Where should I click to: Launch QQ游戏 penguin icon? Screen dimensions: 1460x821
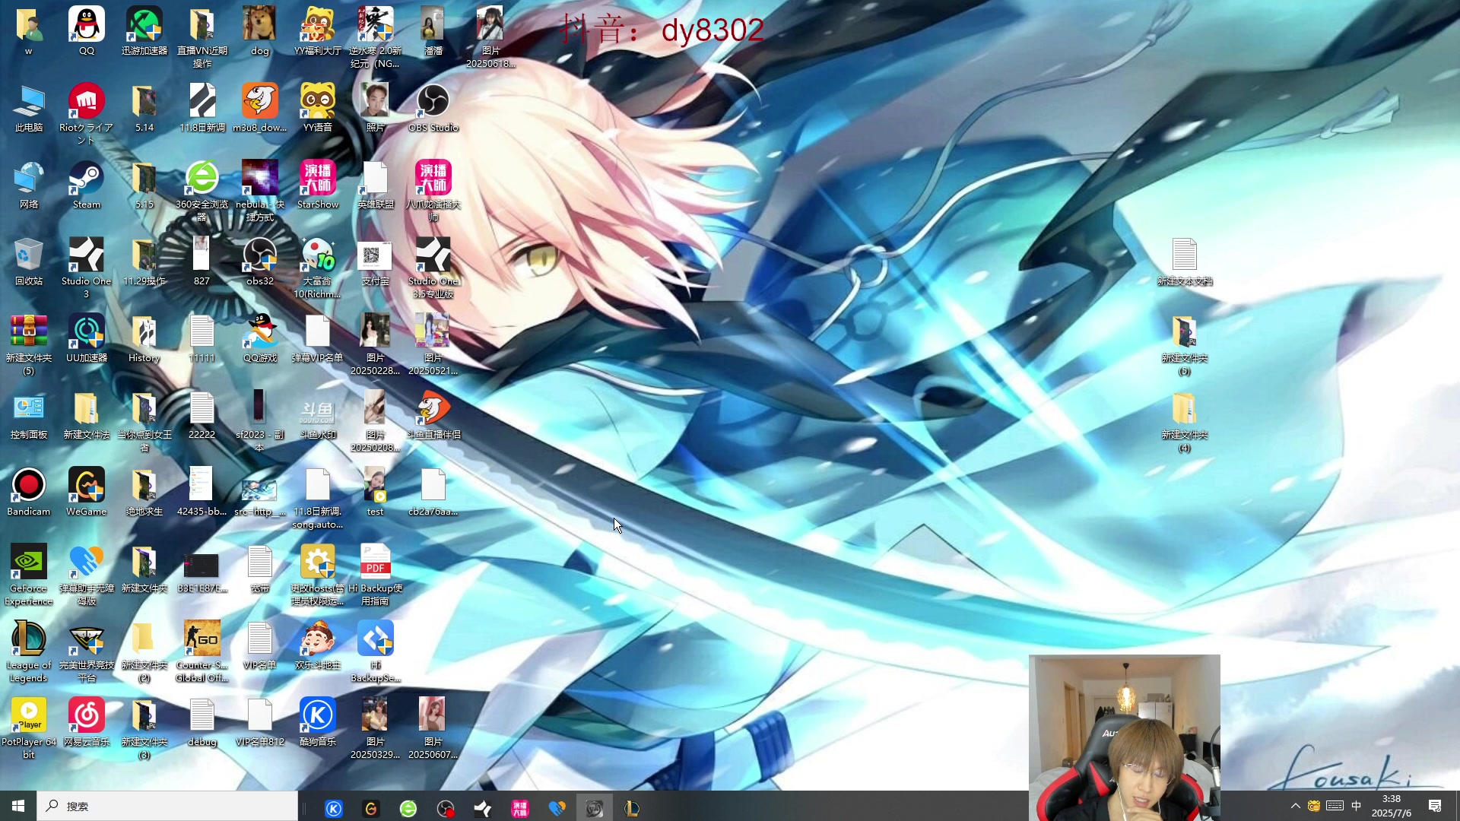[260, 331]
